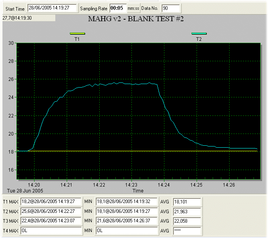Viewport: 268px width, 238px height.
Task: Click the 14:24 time axis label
Action: click(x=164, y=185)
